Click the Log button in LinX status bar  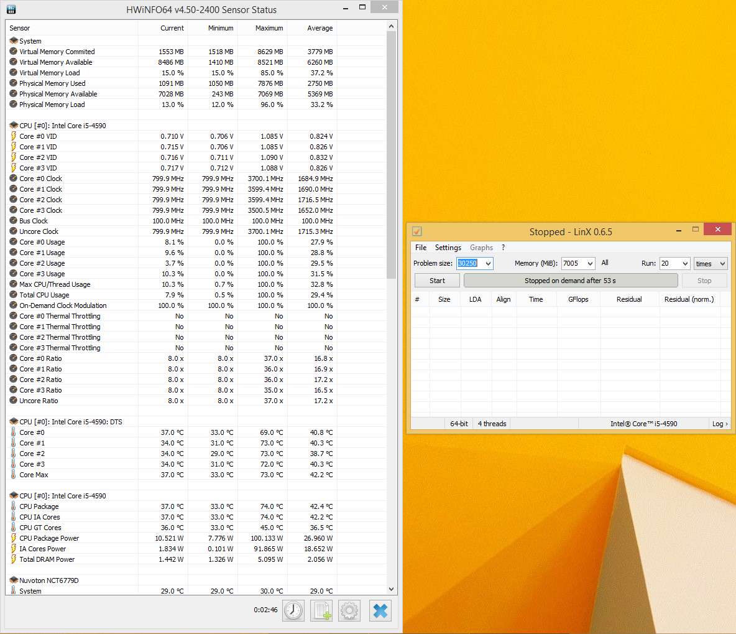pos(720,424)
